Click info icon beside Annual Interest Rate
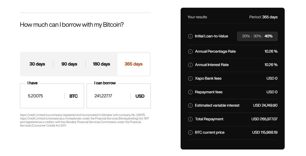Image resolution: width=306 pixels, height=156 pixels. [x=190, y=65]
